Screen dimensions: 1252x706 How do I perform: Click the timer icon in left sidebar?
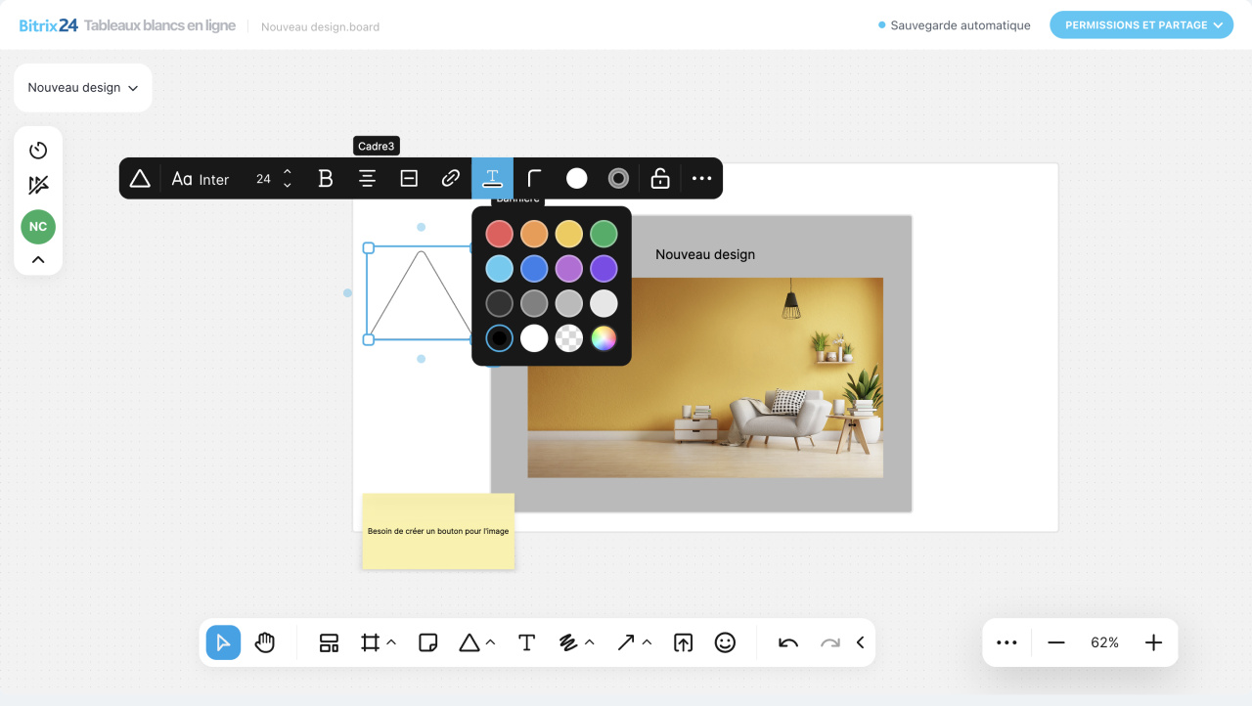coord(37,151)
